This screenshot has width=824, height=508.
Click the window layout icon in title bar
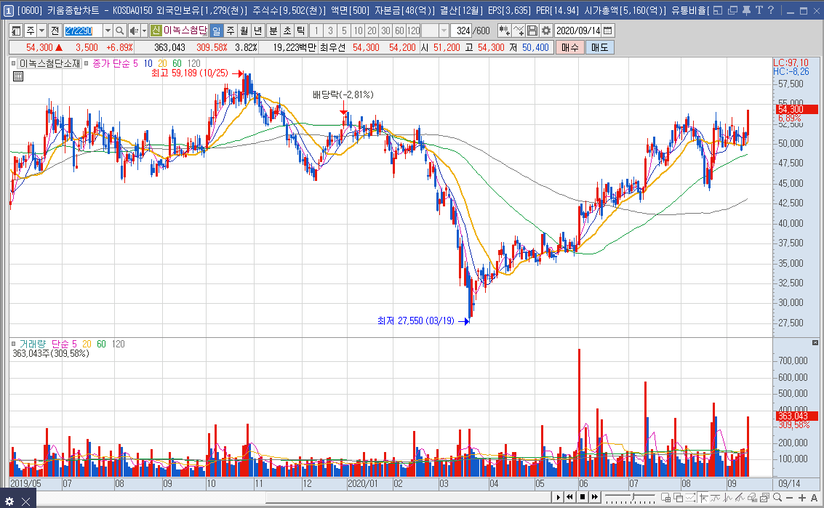pos(719,10)
